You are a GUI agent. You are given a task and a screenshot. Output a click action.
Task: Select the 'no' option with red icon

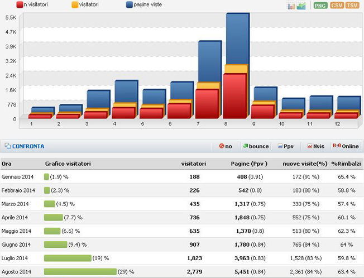(x=226, y=146)
